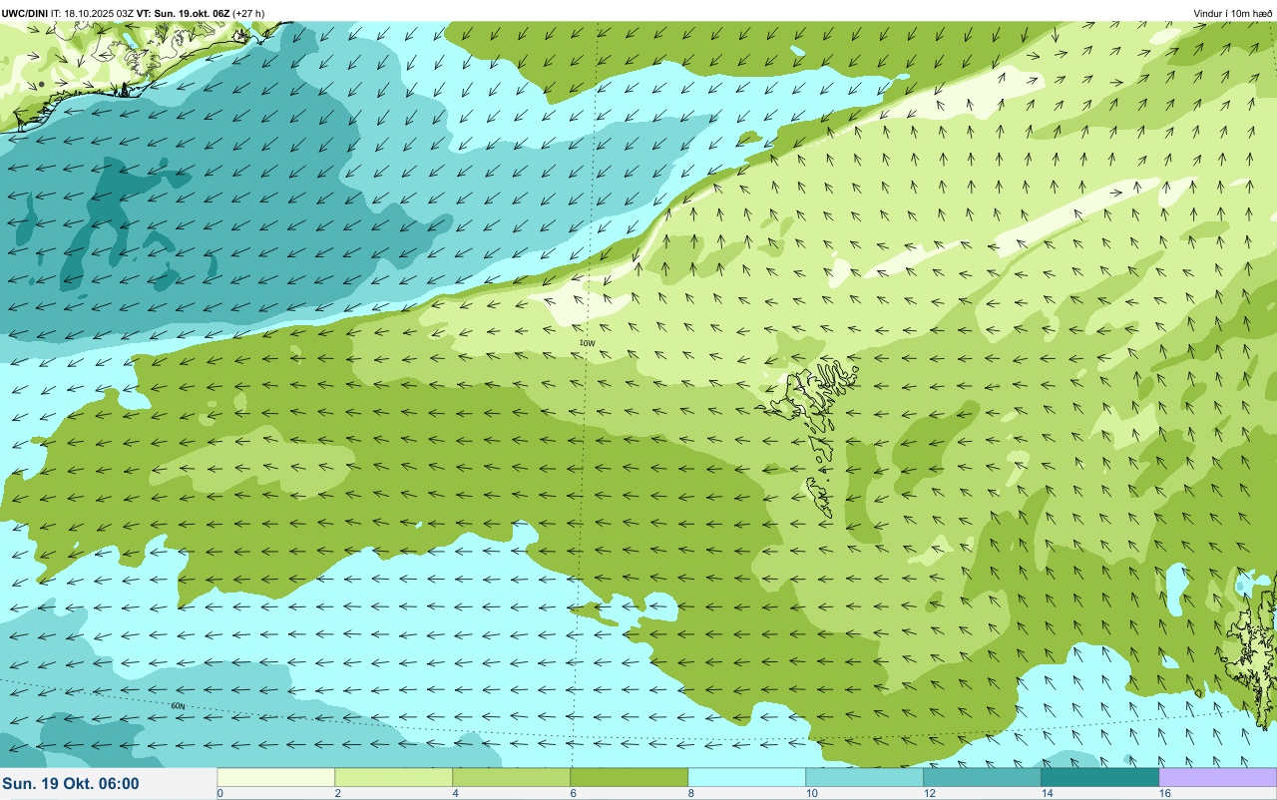Click the 8–10 m/s light cyan legend swatch

pyautogui.click(x=747, y=777)
